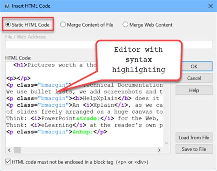Screen dimensions: 217x171
Task: Click the 'of slides freely arranged' code line
Action: 84,112
